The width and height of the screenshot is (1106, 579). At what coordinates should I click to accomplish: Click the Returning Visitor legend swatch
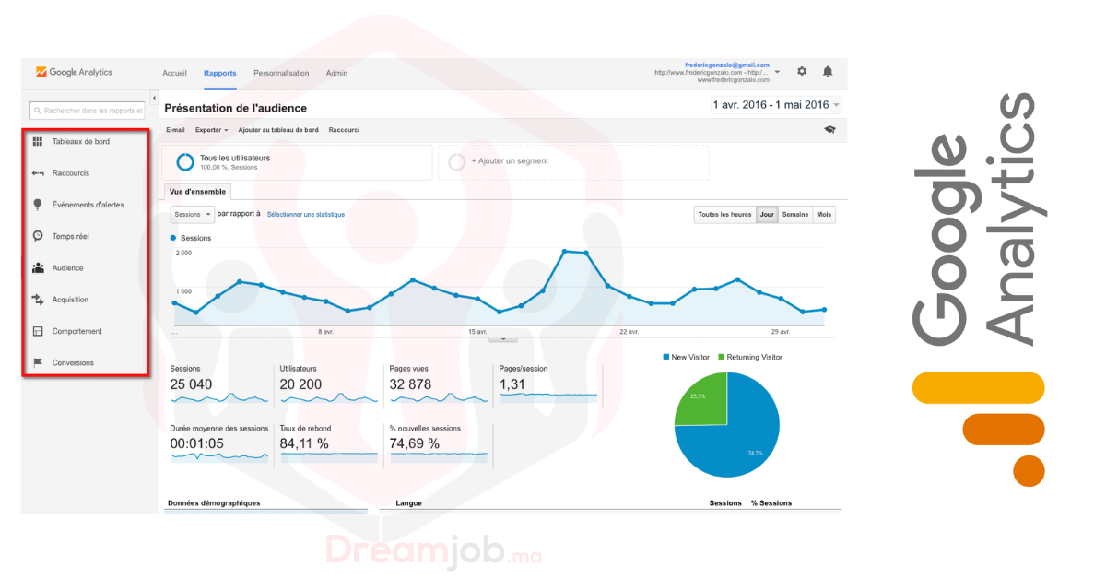(721, 357)
